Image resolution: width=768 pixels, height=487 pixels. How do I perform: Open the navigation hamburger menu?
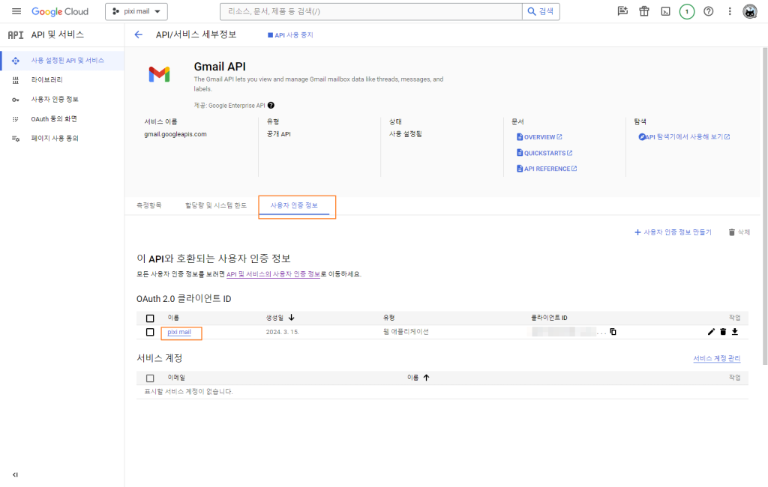click(x=16, y=11)
